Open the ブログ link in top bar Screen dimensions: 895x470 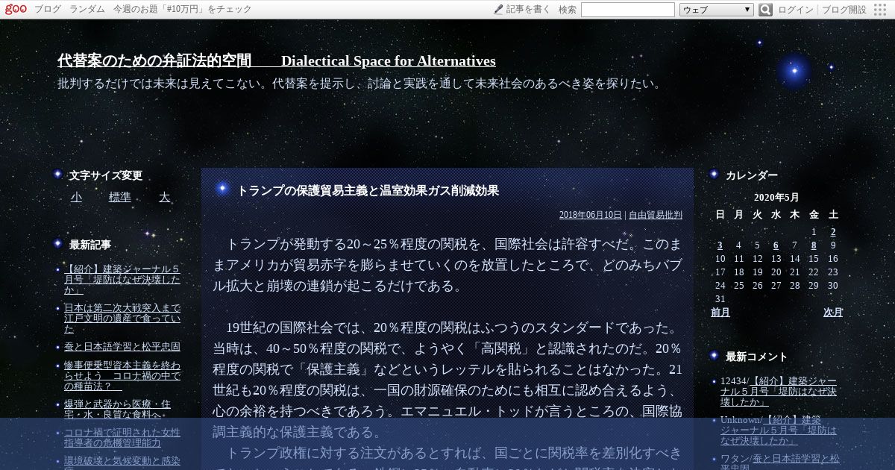coord(48,10)
